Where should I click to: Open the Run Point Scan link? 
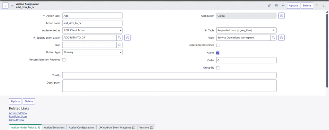coord(18,117)
